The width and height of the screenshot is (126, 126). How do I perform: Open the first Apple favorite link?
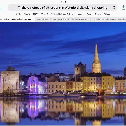pyautogui.click(x=18, y=14)
